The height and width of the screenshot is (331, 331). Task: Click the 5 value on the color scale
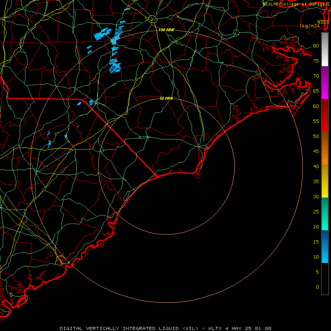pos(317,272)
